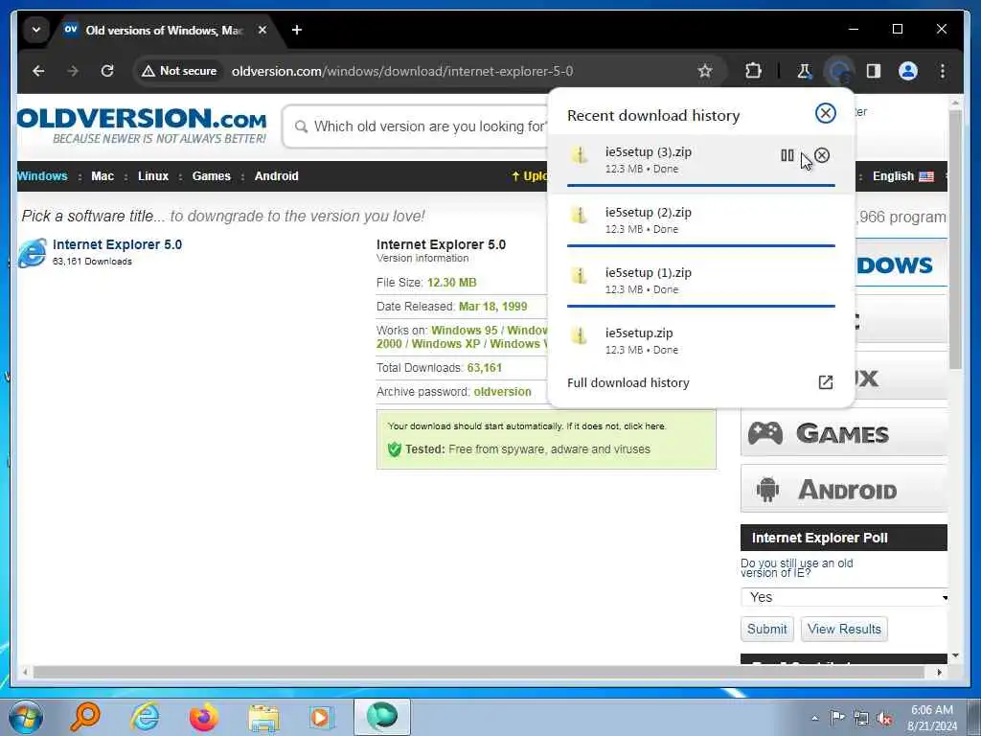The image size is (981, 736).
Task: Show hidden tray icons arrow
Action: click(814, 719)
